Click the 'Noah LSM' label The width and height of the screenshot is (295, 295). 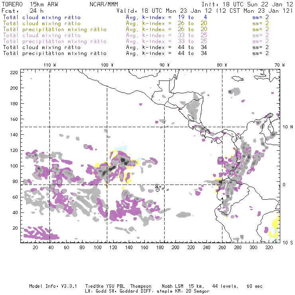(x=173, y=286)
